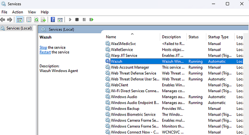Stop the service with the square icon
249x135 pixels.
(x=77, y=19)
